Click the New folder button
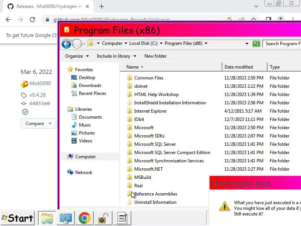Screen dimensions: 301x226 (x=155, y=56)
